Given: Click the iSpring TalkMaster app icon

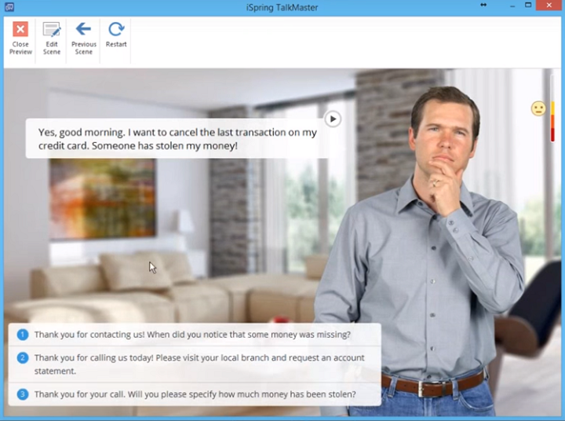Looking at the screenshot, I should click(9, 7).
